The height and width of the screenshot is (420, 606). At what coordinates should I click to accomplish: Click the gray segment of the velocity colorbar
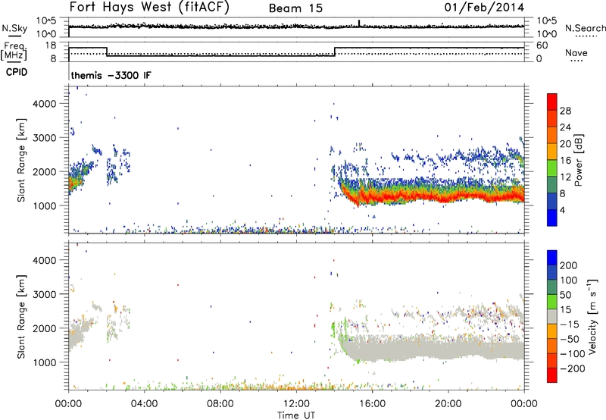(x=552, y=316)
